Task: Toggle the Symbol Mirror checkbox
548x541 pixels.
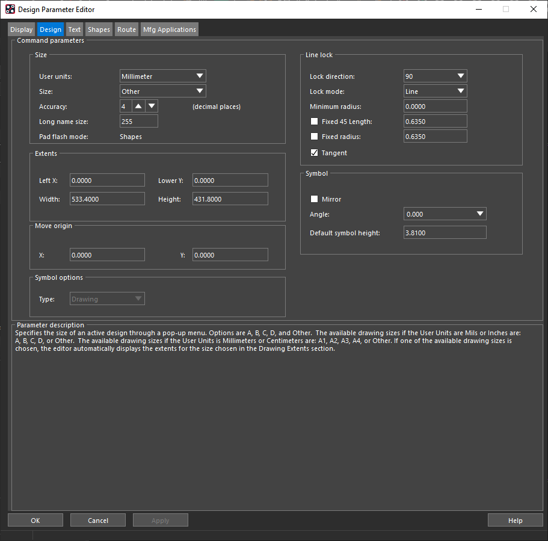Action: (x=315, y=199)
